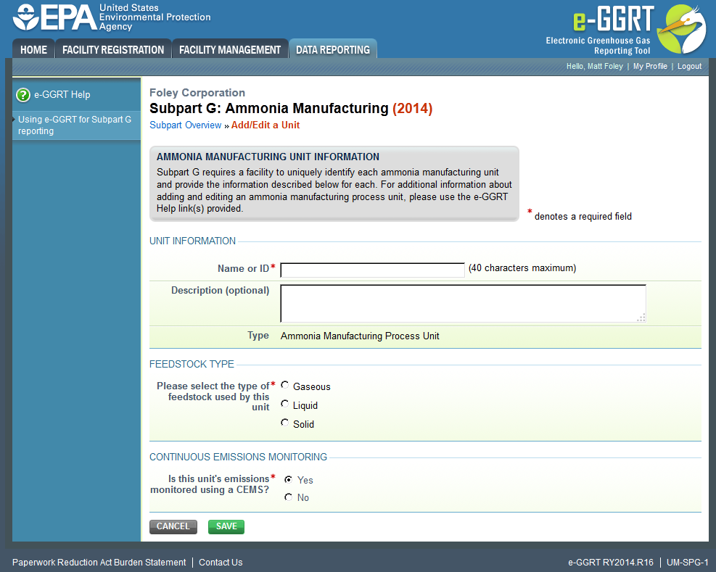Click the Description field resize grip

pos(641,318)
